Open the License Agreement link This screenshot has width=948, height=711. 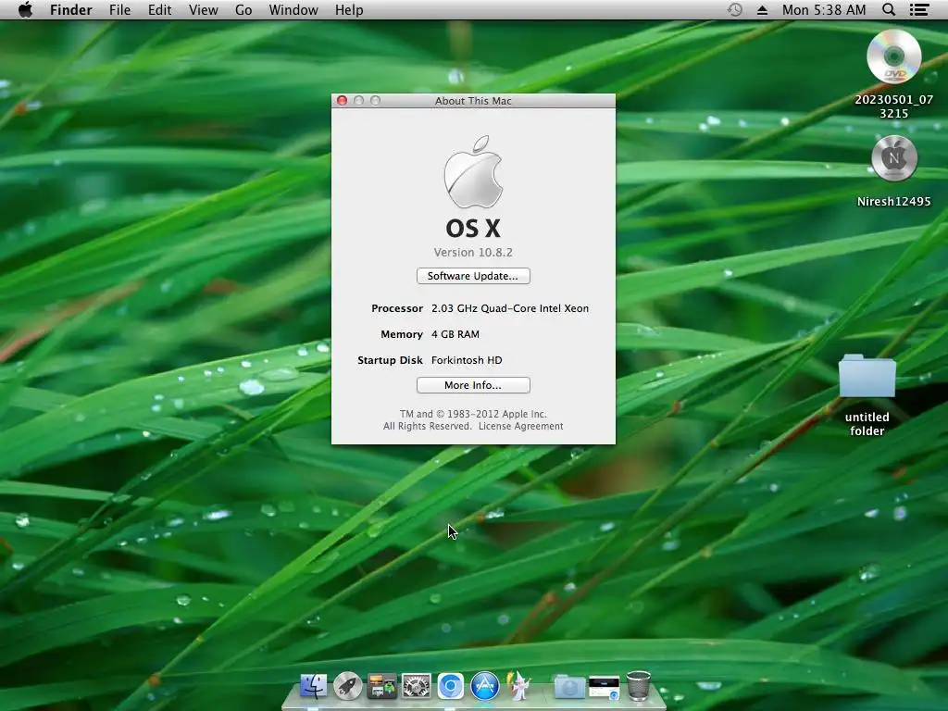pos(520,426)
